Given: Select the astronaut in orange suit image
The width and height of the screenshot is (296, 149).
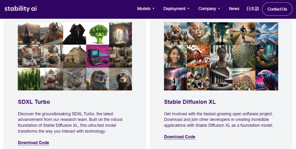Looking at the screenshot, I should [51, 33].
